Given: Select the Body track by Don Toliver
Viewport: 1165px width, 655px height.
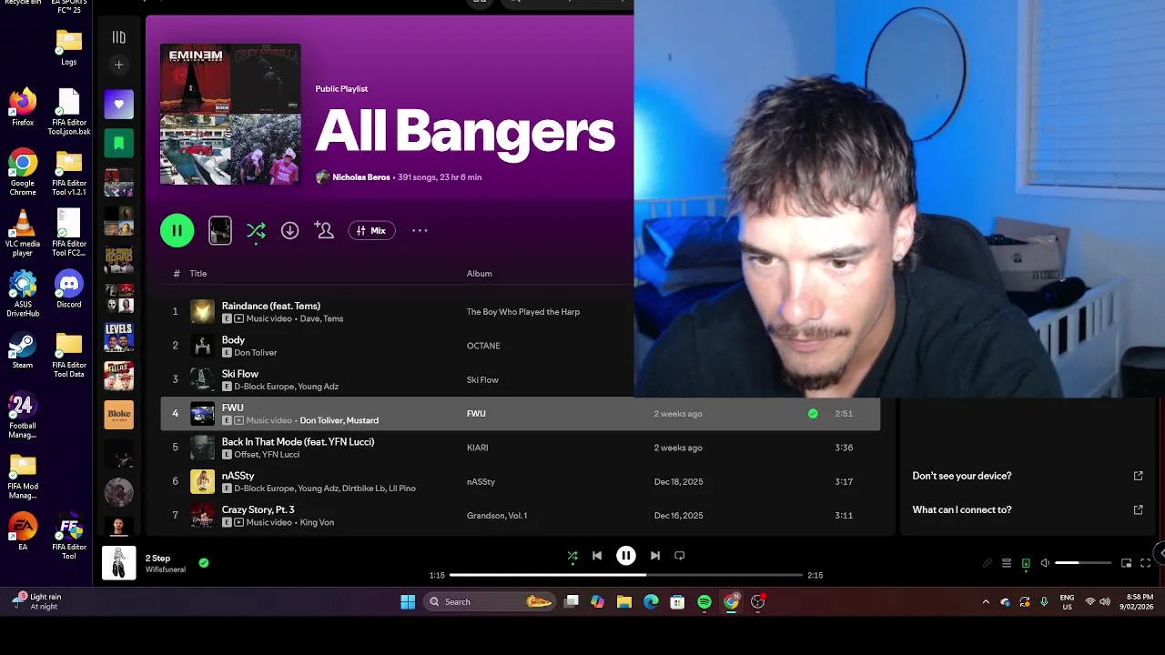Looking at the screenshot, I should tap(233, 340).
